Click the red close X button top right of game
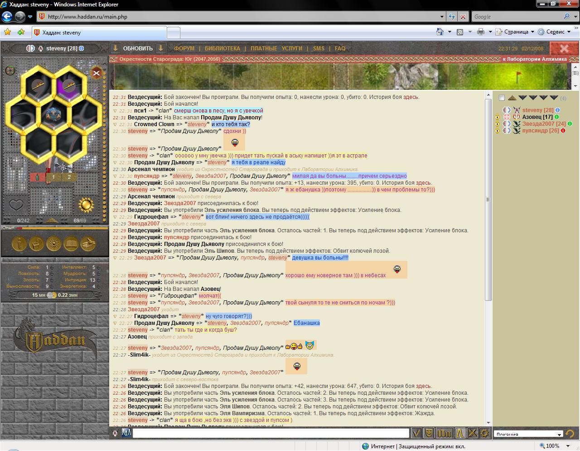The width and height of the screenshot is (580, 451). click(564, 48)
